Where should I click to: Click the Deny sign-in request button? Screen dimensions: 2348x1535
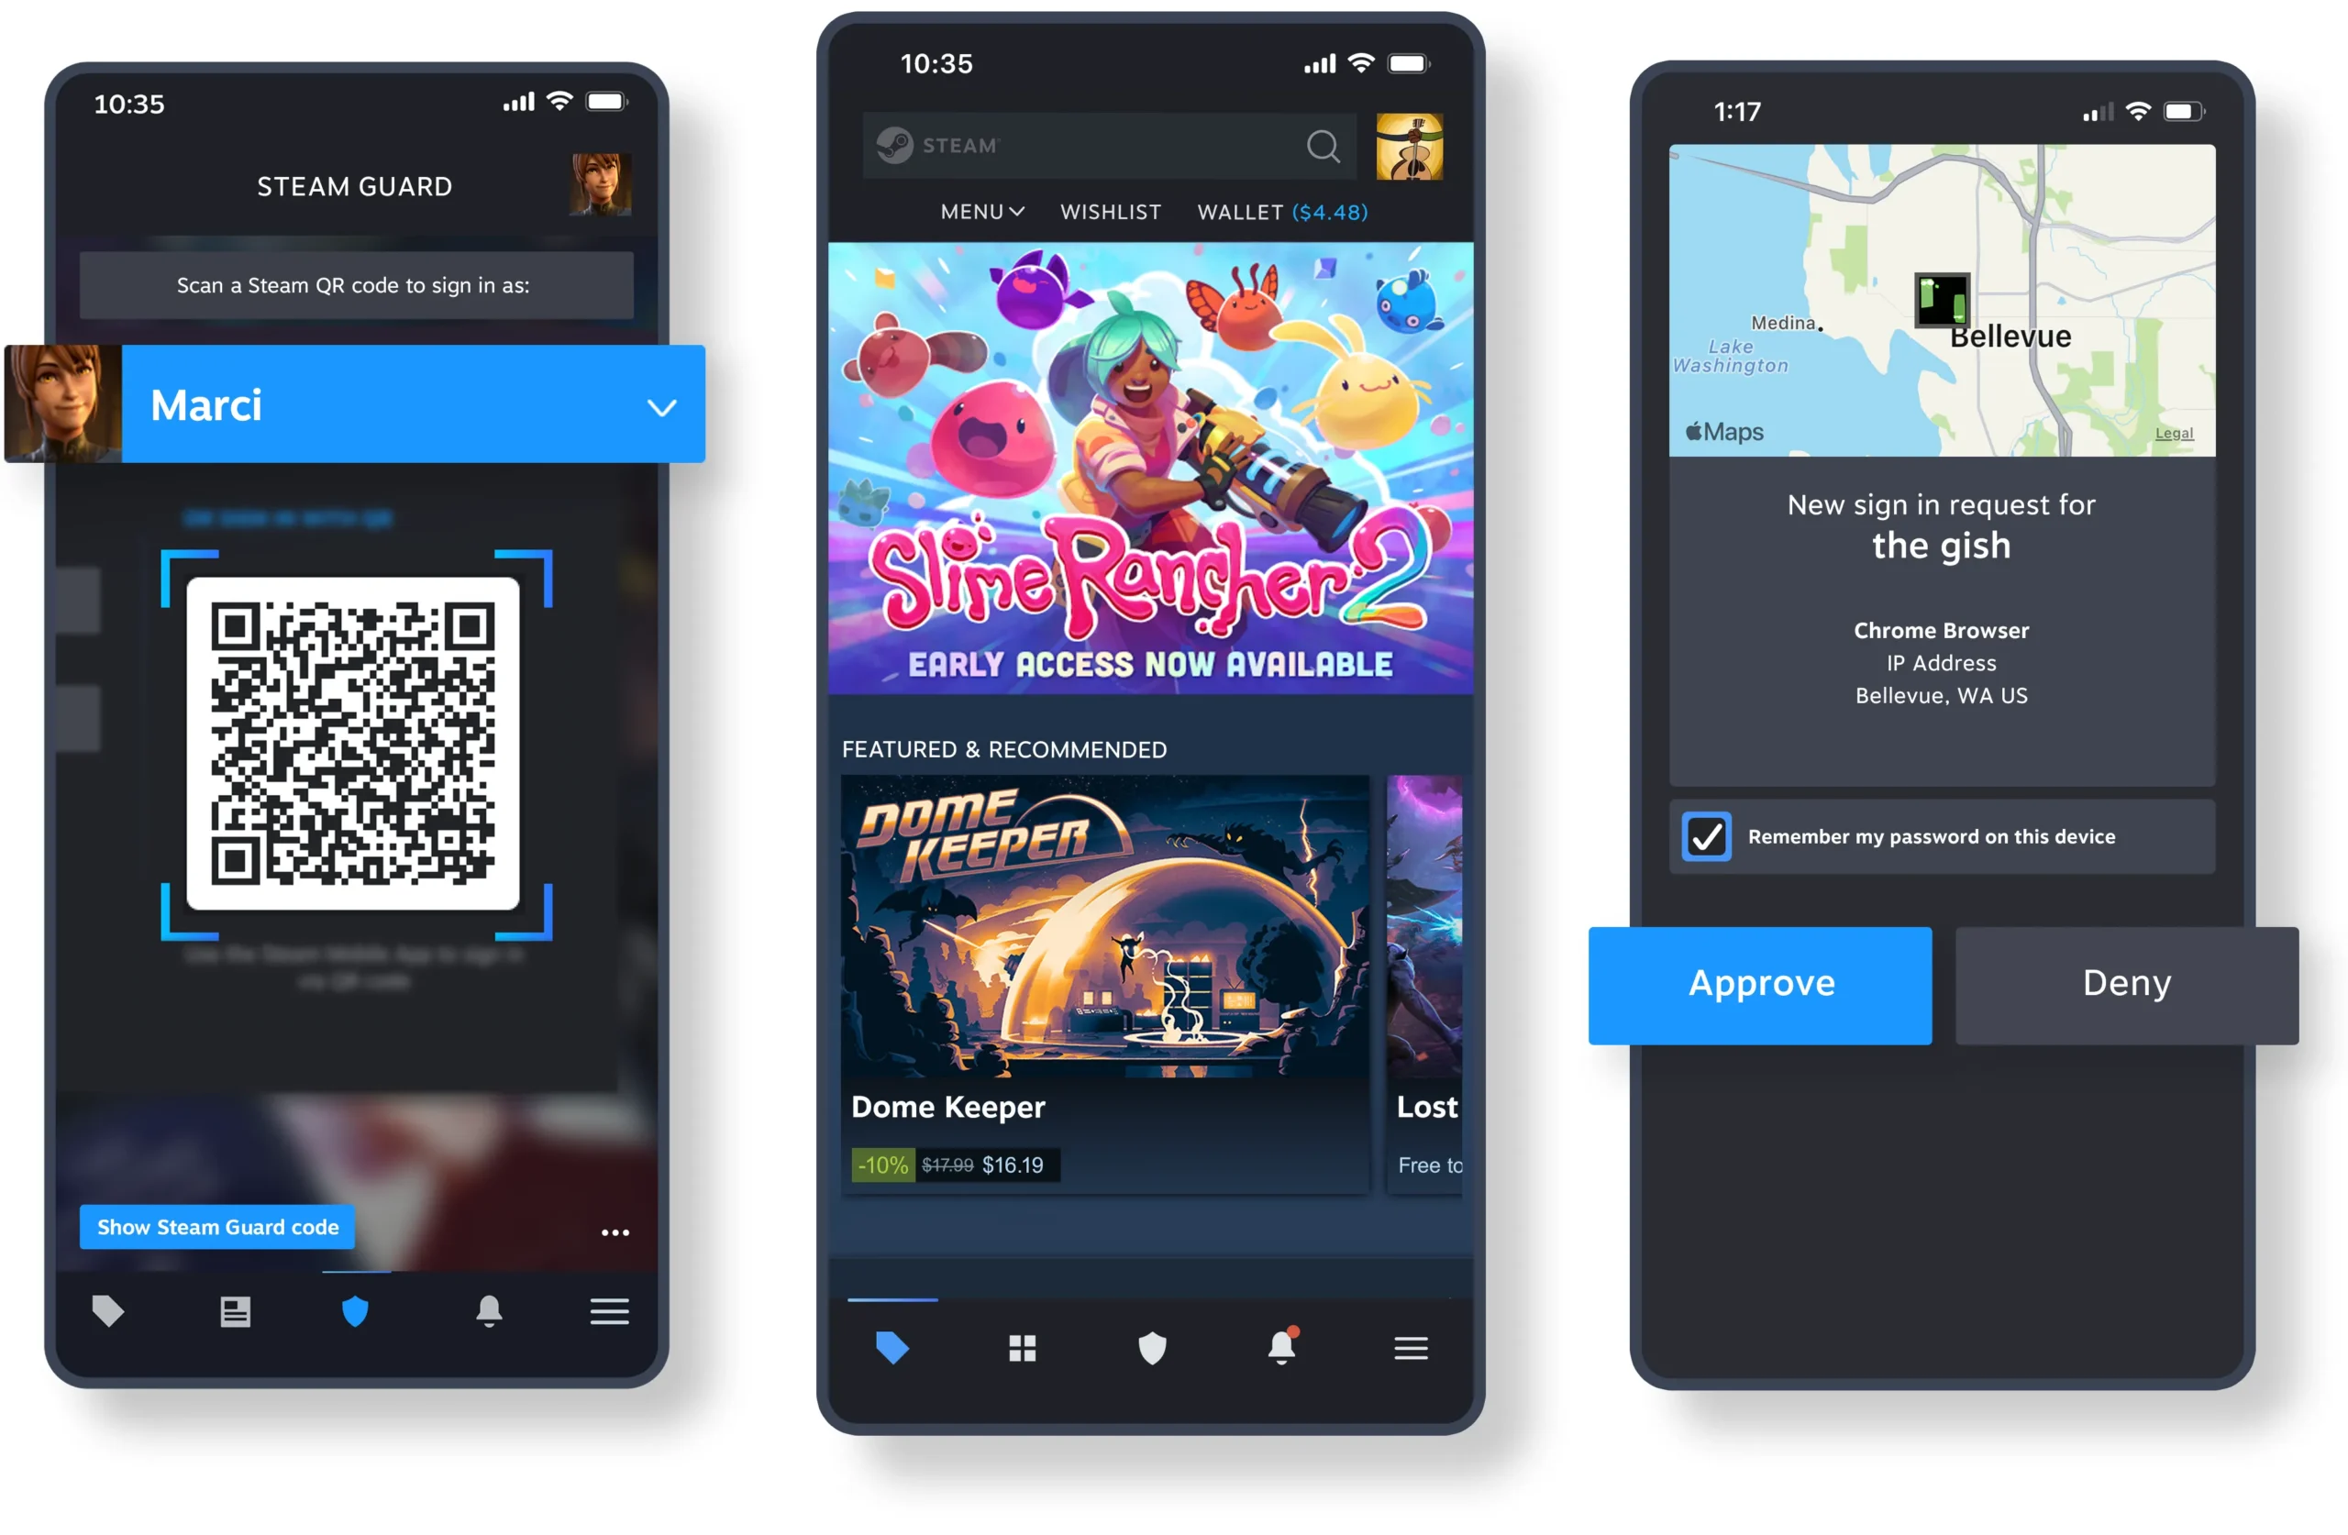2121,982
